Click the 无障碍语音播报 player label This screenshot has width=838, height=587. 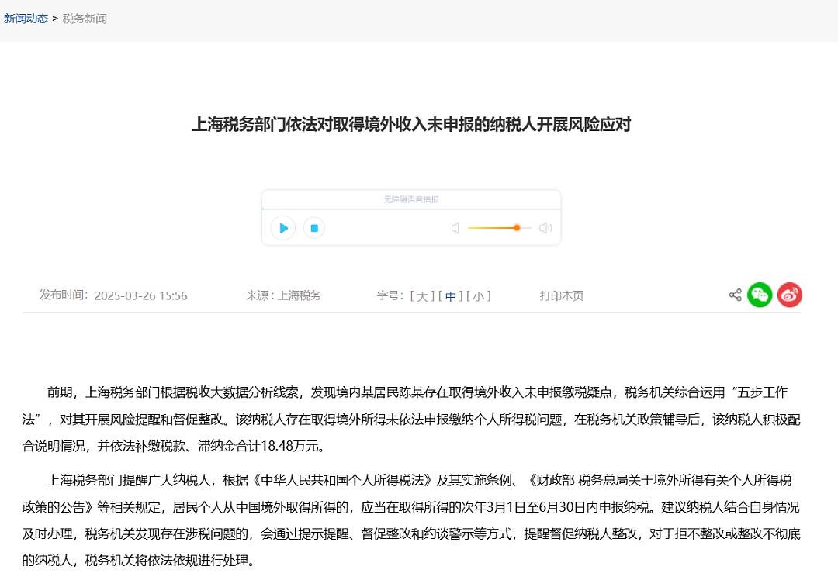coord(411,199)
